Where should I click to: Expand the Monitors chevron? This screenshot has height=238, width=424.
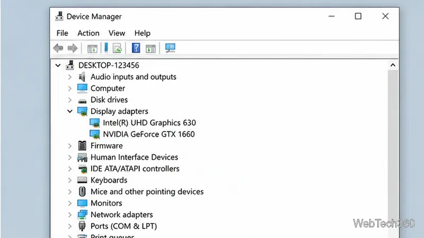pos(70,203)
